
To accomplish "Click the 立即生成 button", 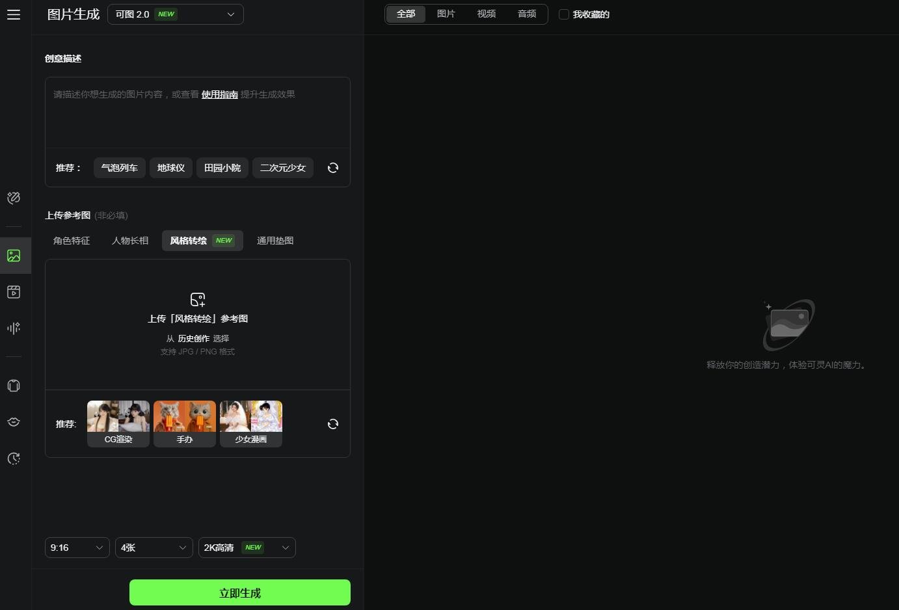I will pyautogui.click(x=239, y=592).
